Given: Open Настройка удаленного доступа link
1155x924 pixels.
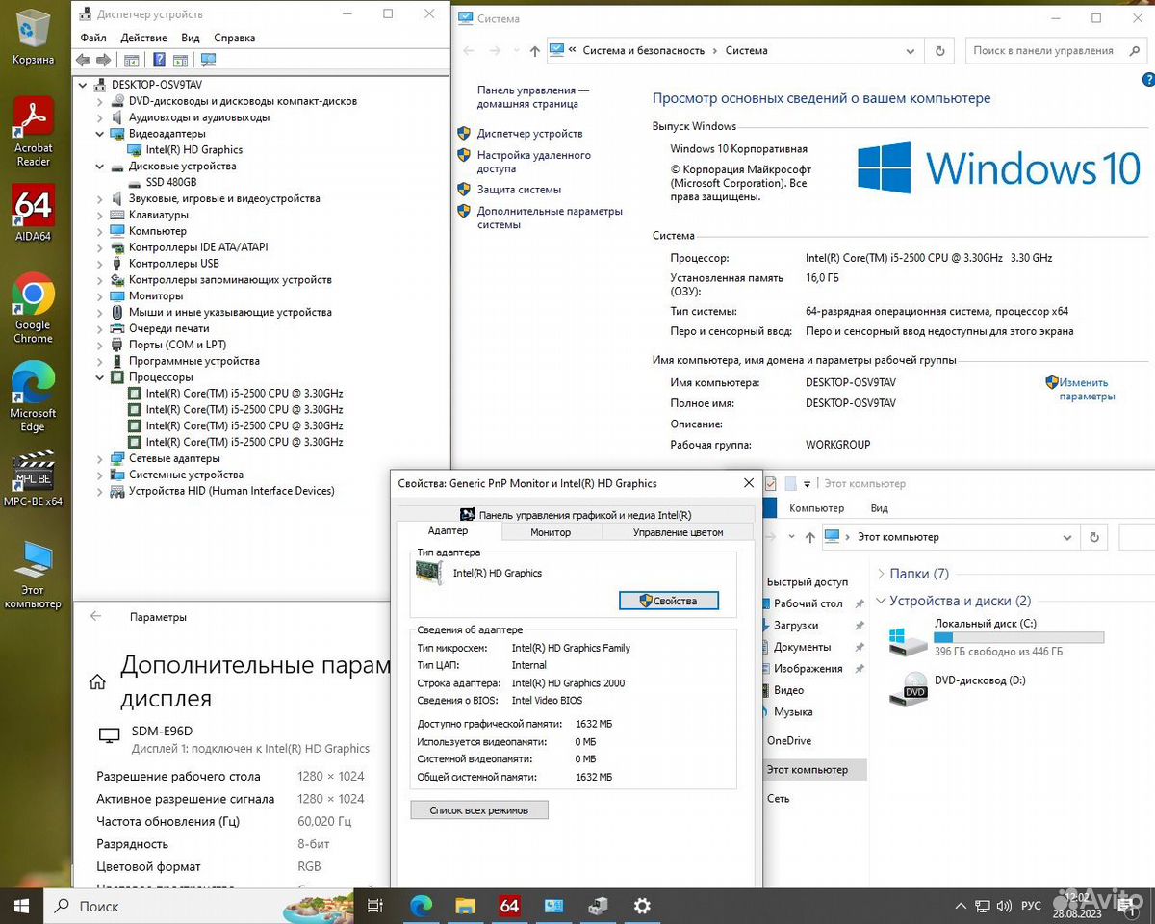Looking at the screenshot, I should point(534,162).
